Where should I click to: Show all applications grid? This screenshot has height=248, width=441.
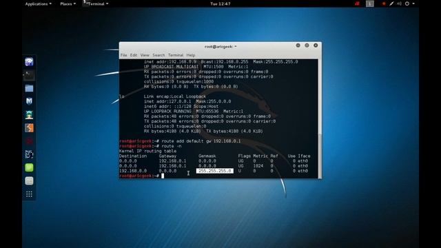(x=29, y=194)
